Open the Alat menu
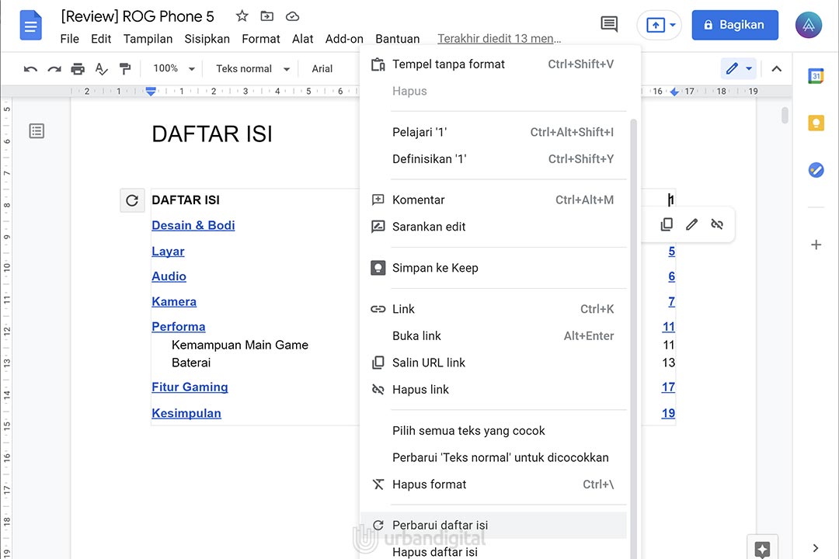839x559 pixels. [302, 39]
